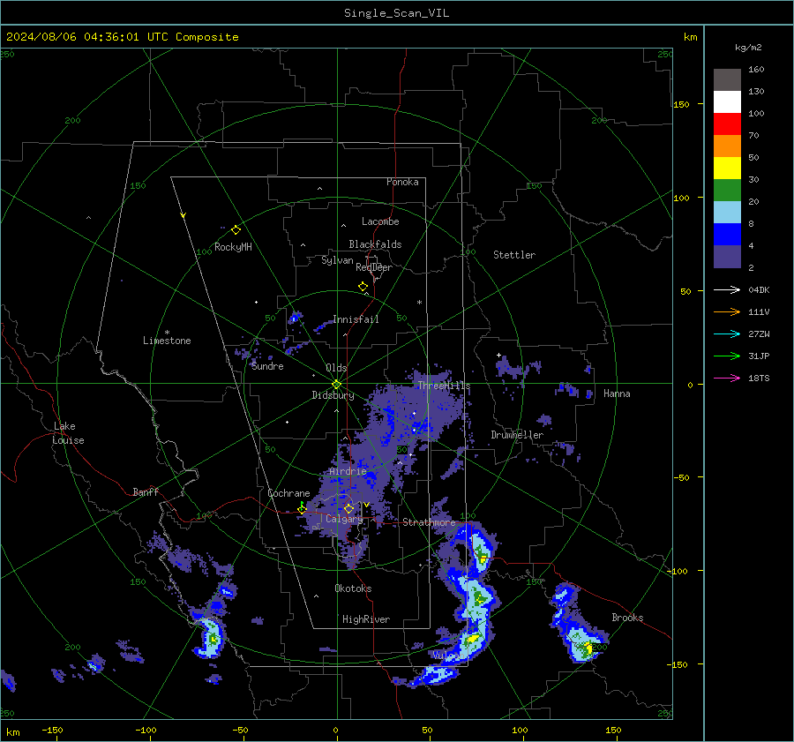
Task: Click the Sylvan label
Action: pyautogui.click(x=337, y=260)
